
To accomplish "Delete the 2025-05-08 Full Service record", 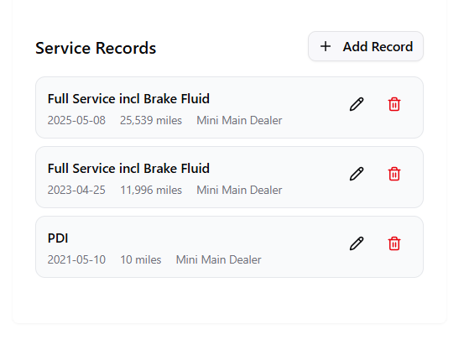I will pos(394,104).
